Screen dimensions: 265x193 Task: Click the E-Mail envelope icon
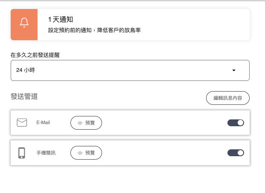coord(22,123)
